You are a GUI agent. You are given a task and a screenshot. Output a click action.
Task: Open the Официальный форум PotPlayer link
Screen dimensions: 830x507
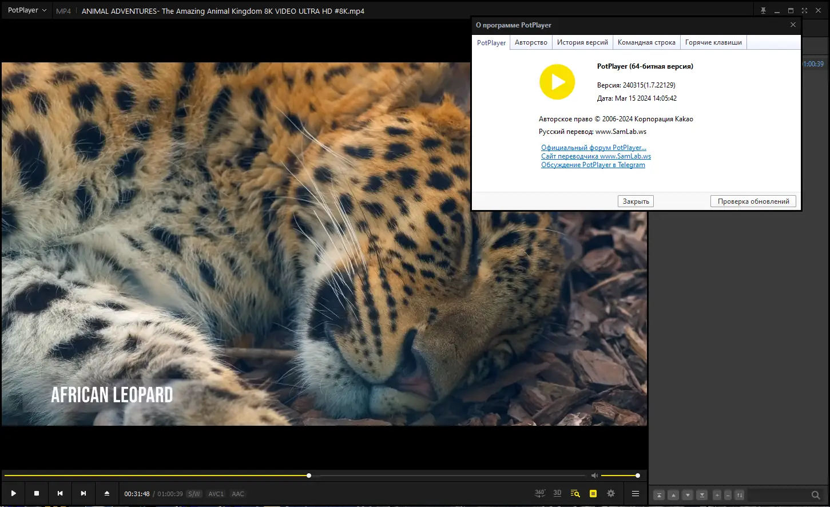[594, 148]
